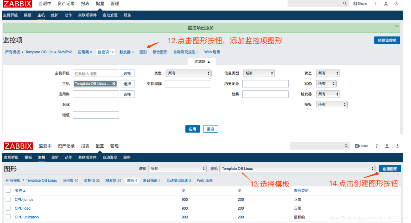Click 创建监控项 button

point(387,40)
